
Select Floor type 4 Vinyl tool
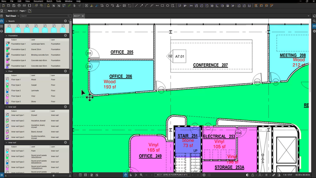point(37,96)
